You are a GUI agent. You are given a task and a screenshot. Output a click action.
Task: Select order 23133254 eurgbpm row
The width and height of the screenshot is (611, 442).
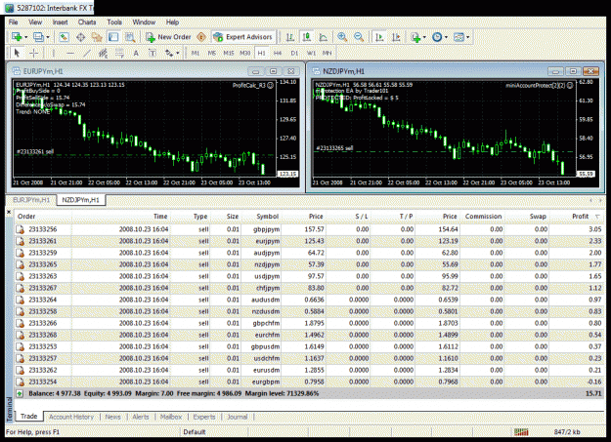(309, 382)
